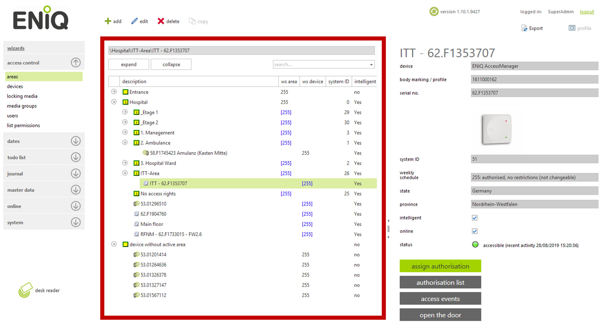Image resolution: width=601 pixels, height=333 pixels.
Task: Click the Export document icon
Action: click(x=524, y=28)
